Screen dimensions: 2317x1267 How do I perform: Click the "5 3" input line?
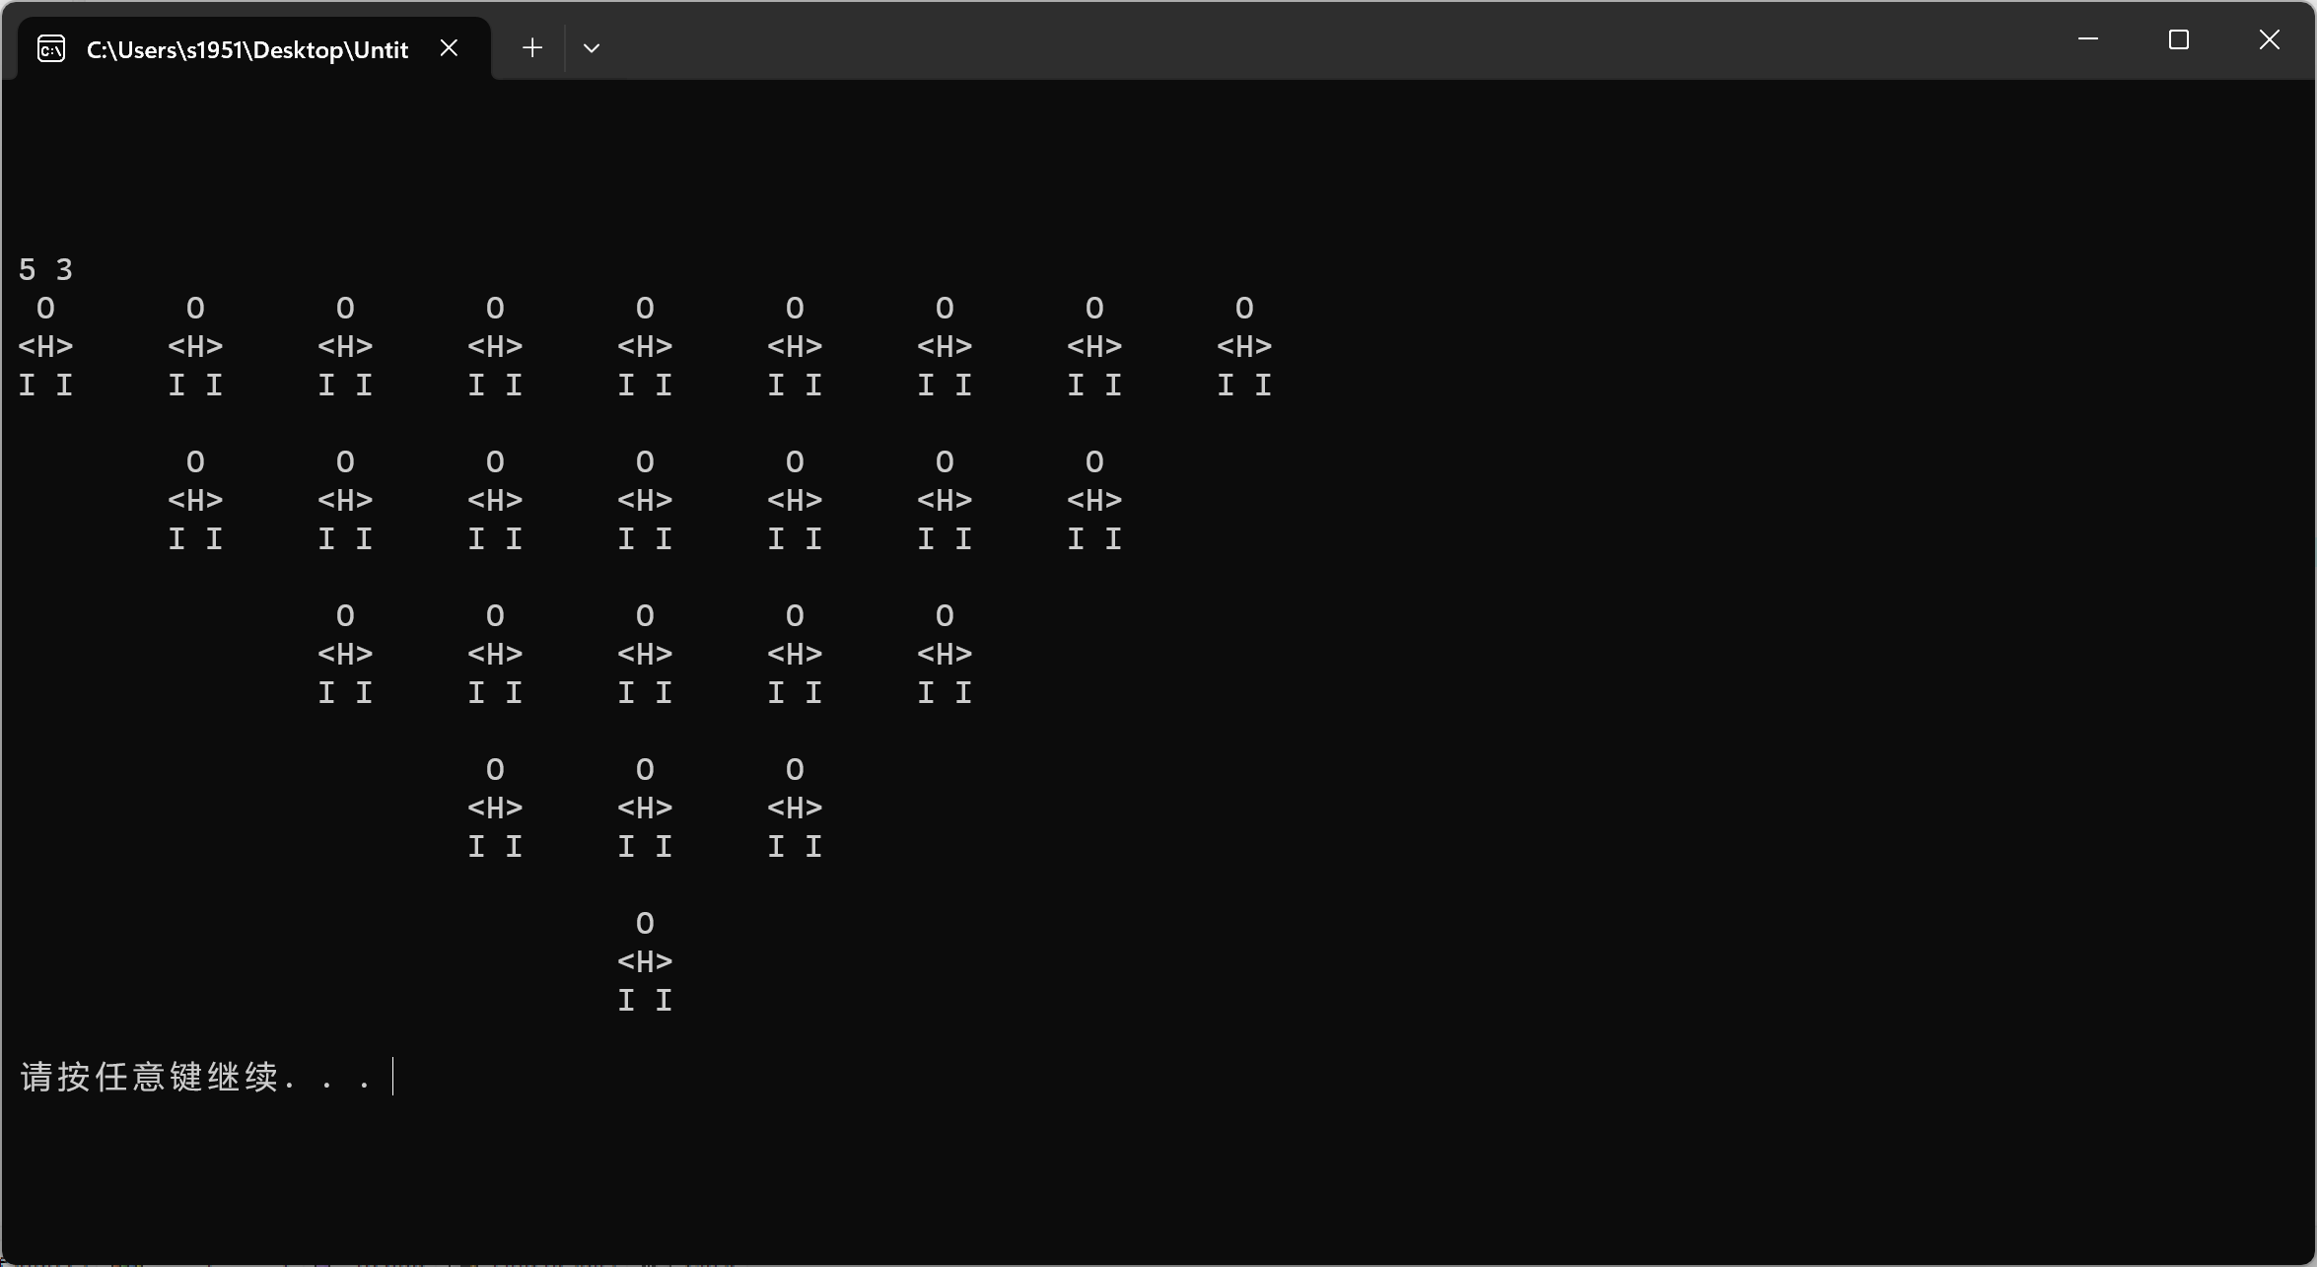click(45, 269)
